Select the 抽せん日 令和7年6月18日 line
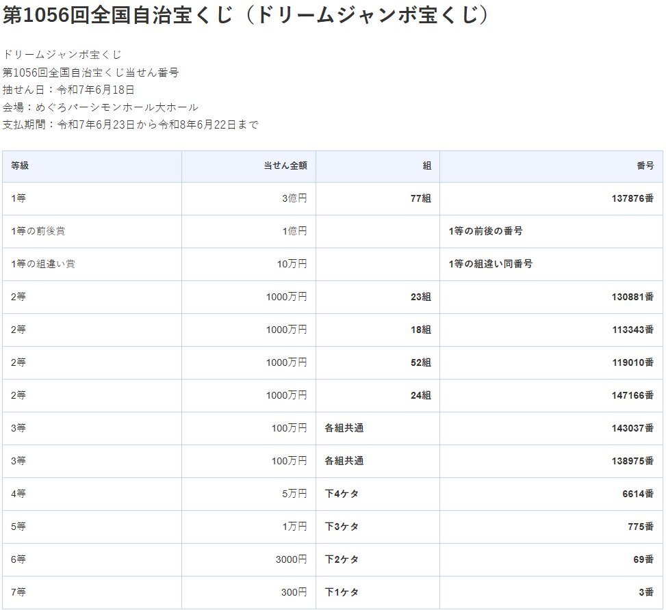Viewport: 666px width, 610px height. pyautogui.click(x=68, y=90)
